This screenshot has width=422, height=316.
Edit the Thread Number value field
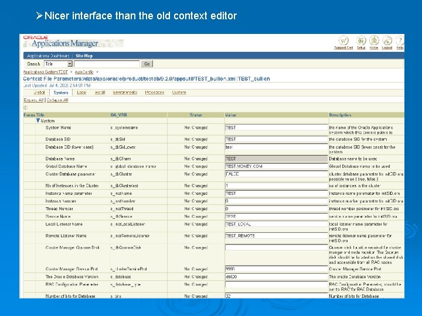click(276, 209)
